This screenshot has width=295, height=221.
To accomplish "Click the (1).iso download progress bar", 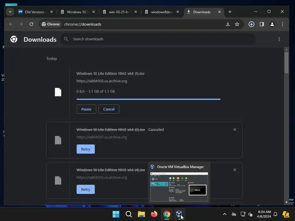I will 148,99.
